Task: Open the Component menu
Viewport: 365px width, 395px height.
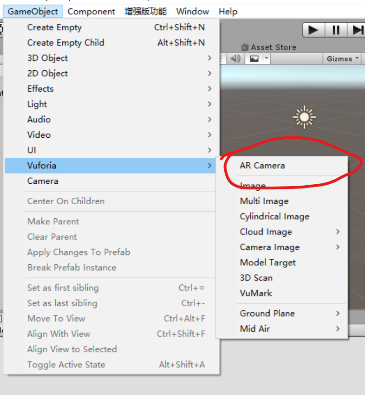Action: 91,11
